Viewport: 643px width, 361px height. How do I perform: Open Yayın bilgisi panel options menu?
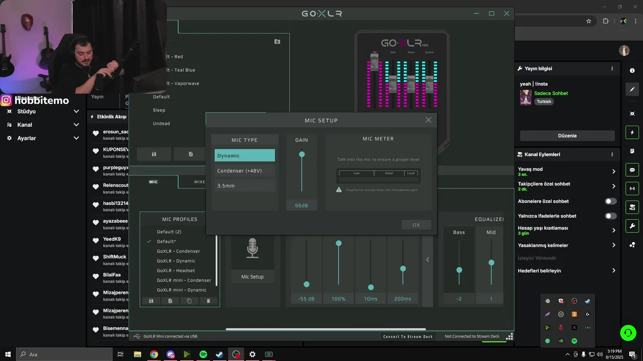pos(612,69)
